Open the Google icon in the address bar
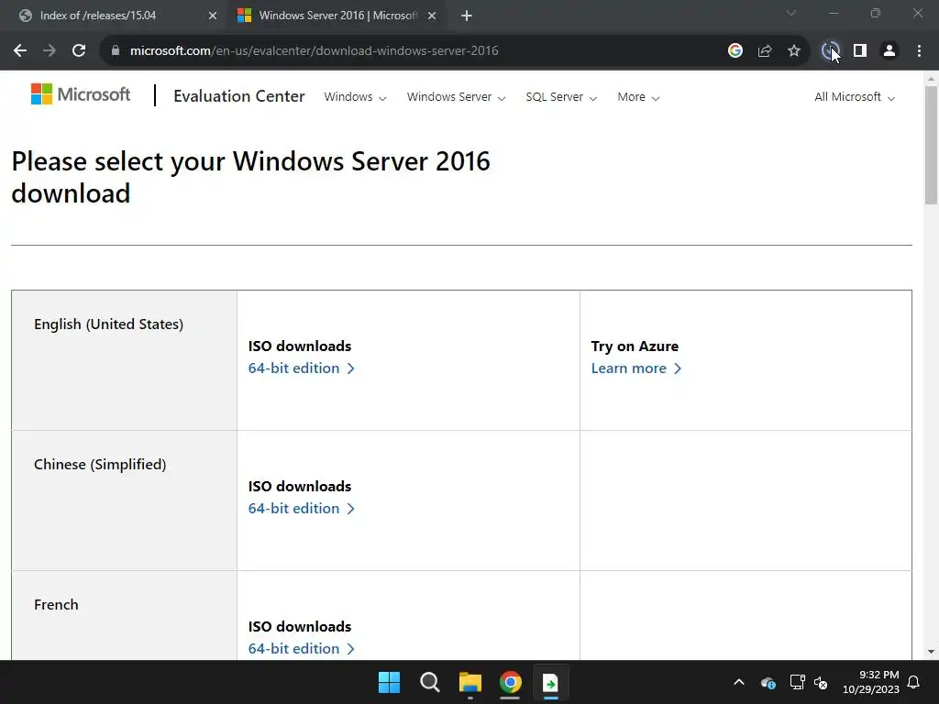939x704 pixels. tap(735, 51)
